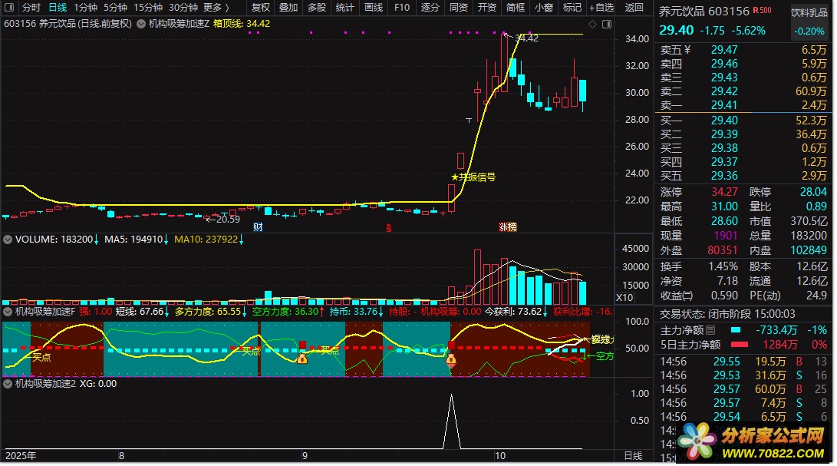
Task: Open the 日线 period selector at the bottom right
Action: (x=633, y=456)
